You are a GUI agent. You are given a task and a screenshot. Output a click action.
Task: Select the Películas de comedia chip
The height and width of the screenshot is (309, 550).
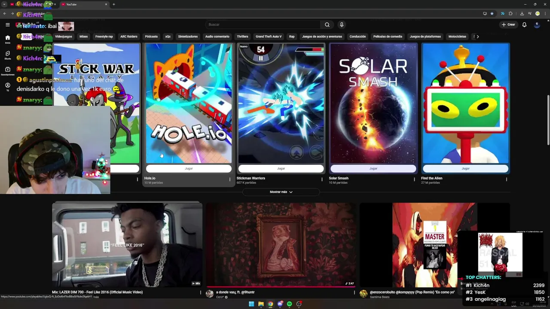pyautogui.click(x=388, y=36)
